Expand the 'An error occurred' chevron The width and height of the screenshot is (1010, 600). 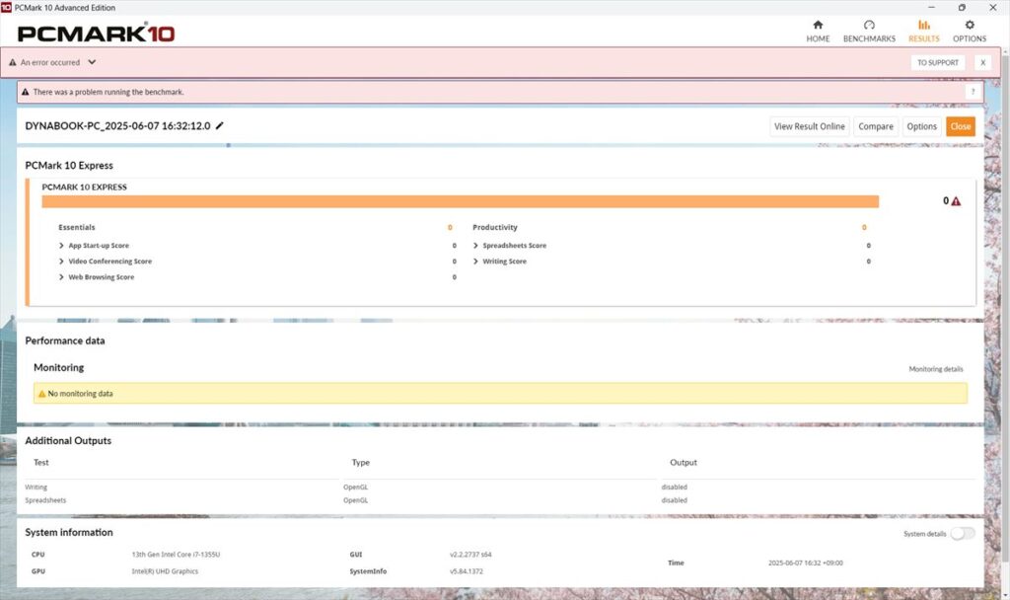coord(92,62)
